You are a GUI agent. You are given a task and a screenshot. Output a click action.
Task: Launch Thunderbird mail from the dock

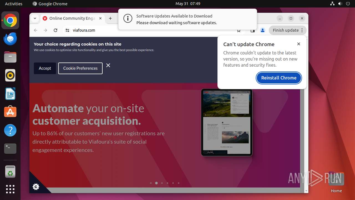(x=10, y=39)
